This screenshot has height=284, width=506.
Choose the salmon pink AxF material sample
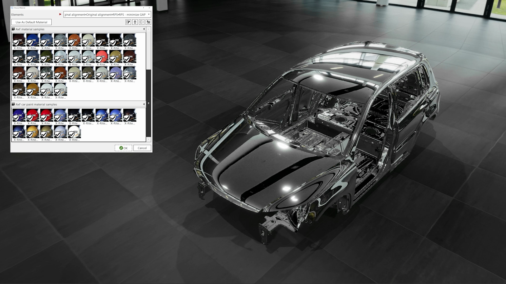(x=102, y=56)
